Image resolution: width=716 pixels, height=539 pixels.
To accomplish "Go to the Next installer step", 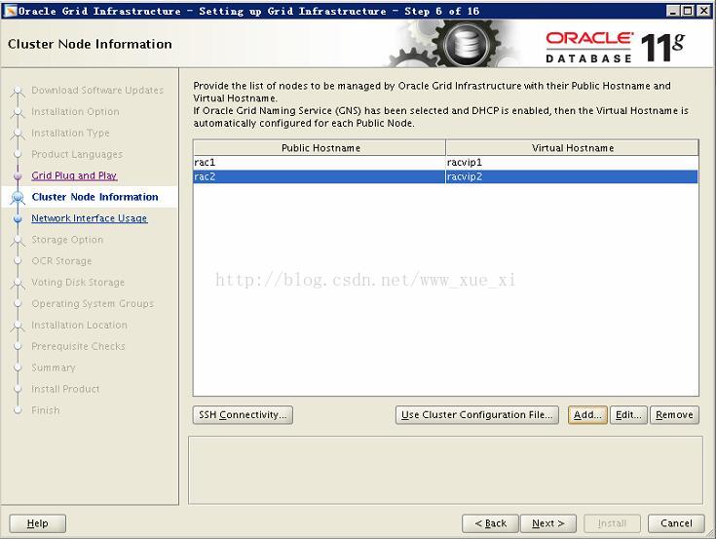I will pyautogui.click(x=547, y=523).
